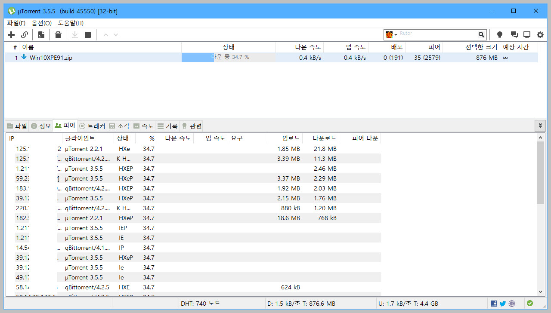Click the D: 1.5 kB/초 download status
551x313 pixels.
(301, 304)
